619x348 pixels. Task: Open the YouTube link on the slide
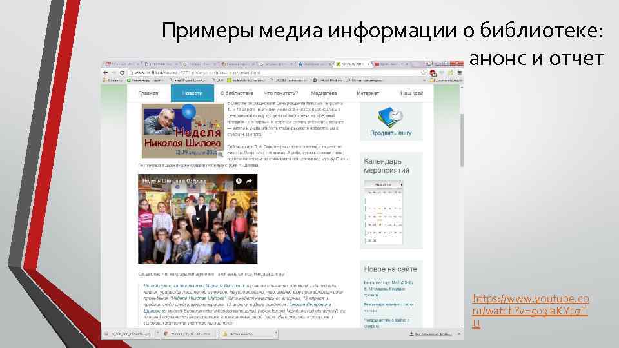pyautogui.click(x=531, y=311)
